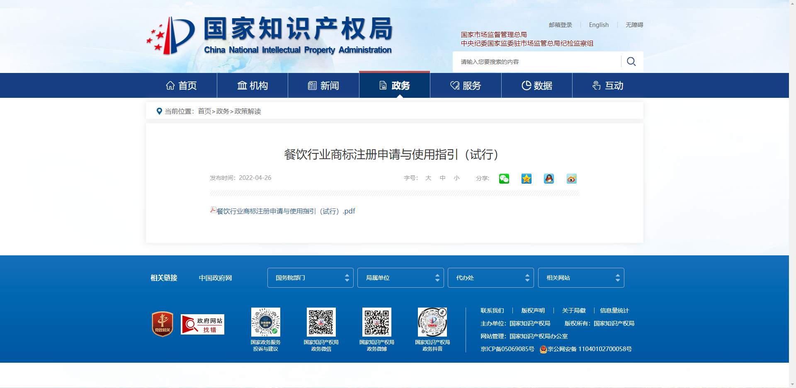Set font size to 大
This screenshot has height=388, width=796.
428,178
